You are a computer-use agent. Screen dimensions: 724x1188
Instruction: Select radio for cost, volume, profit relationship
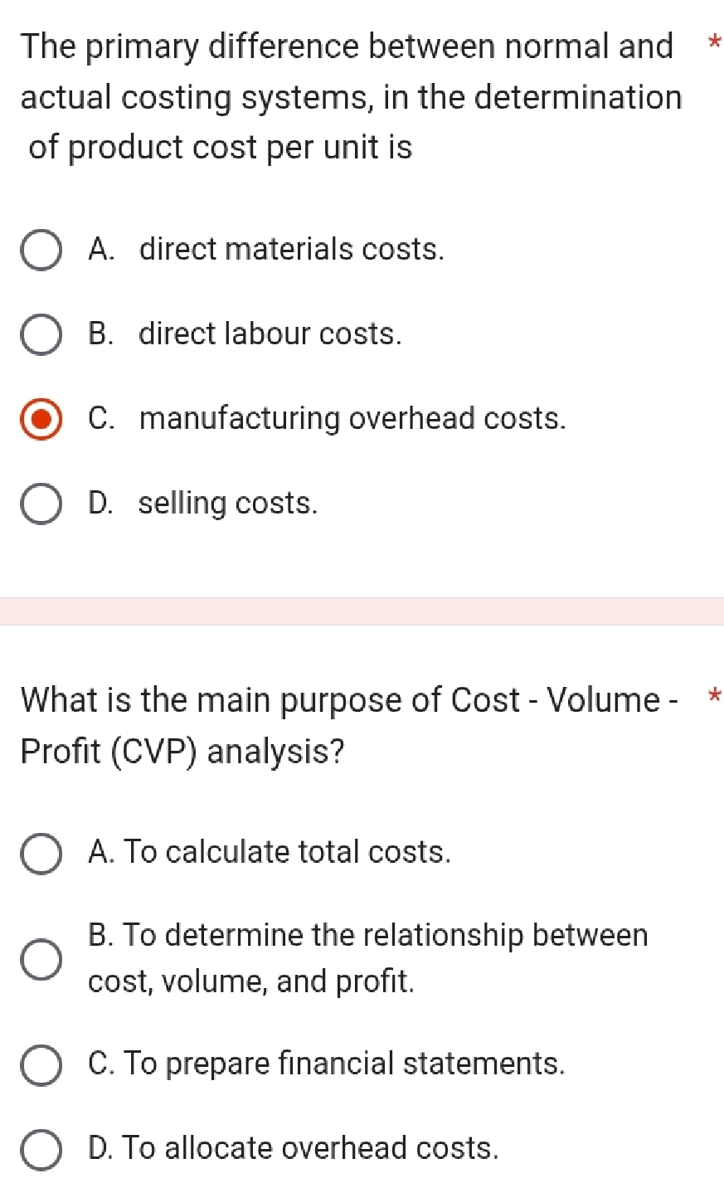pyautogui.click(x=41, y=958)
